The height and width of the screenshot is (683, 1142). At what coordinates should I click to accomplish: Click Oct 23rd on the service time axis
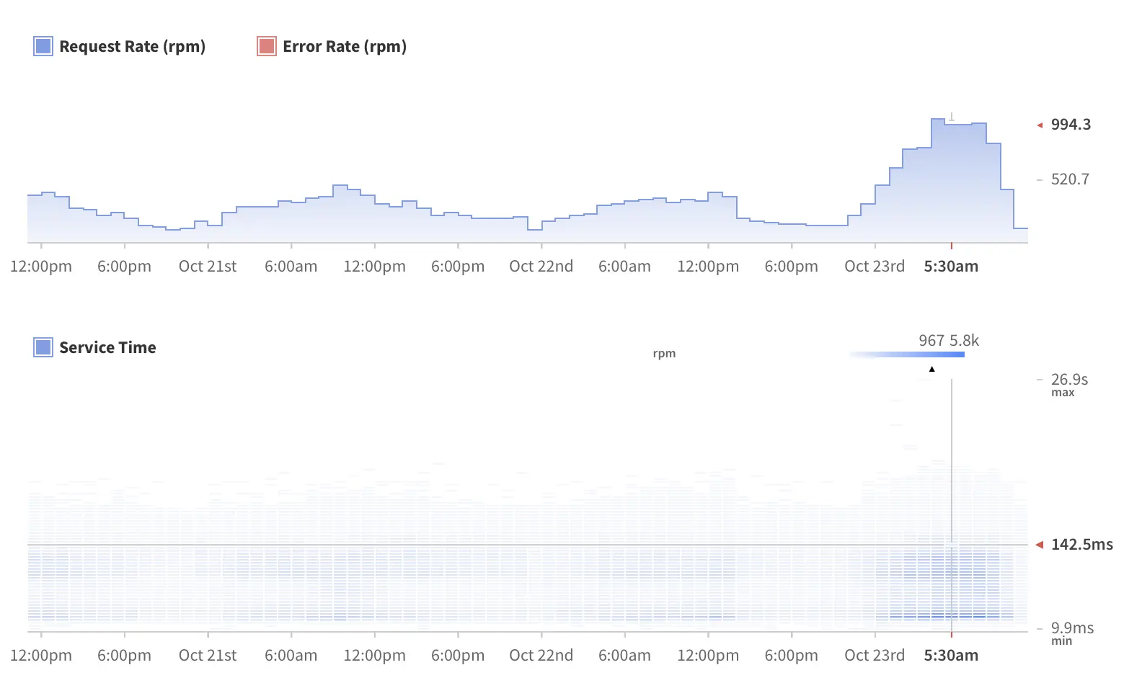pos(875,656)
